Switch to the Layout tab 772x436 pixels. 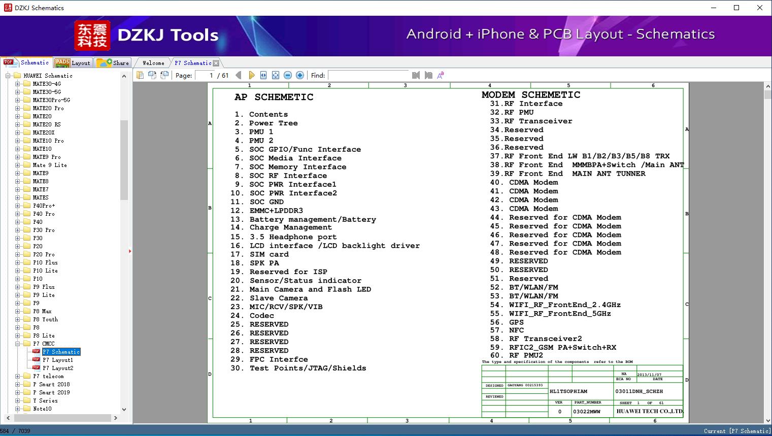point(73,63)
